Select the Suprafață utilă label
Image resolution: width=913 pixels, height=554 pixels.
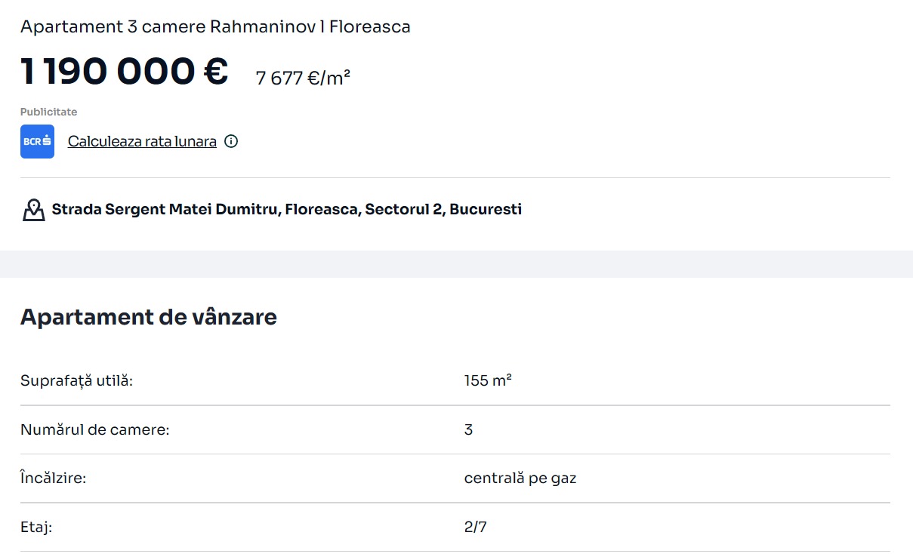pyautogui.click(x=76, y=380)
